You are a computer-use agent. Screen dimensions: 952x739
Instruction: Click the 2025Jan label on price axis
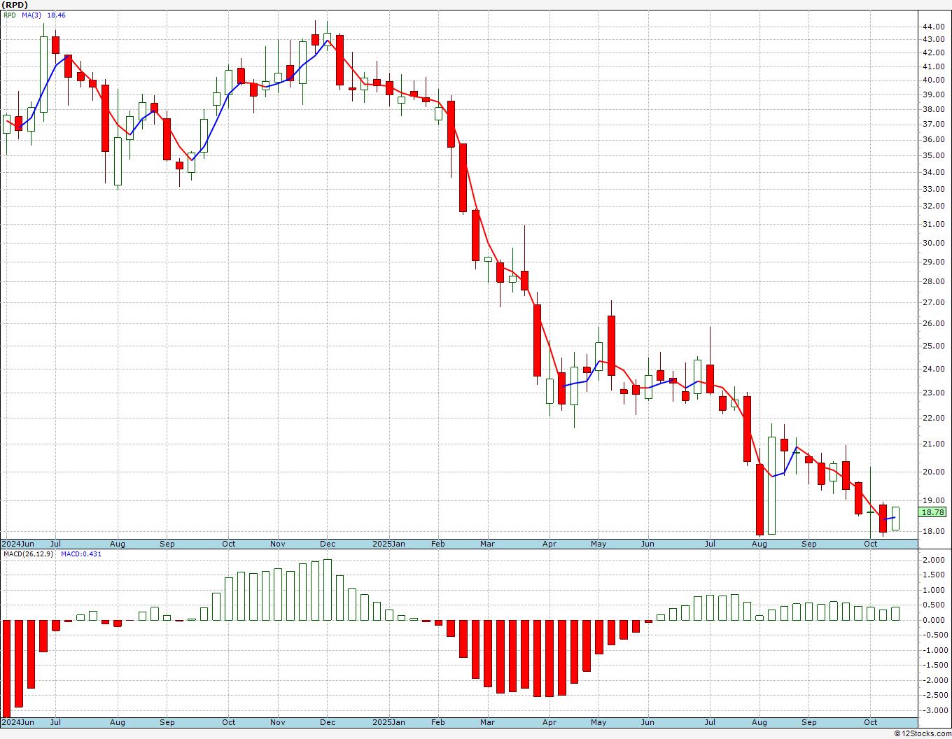pos(388,544)
